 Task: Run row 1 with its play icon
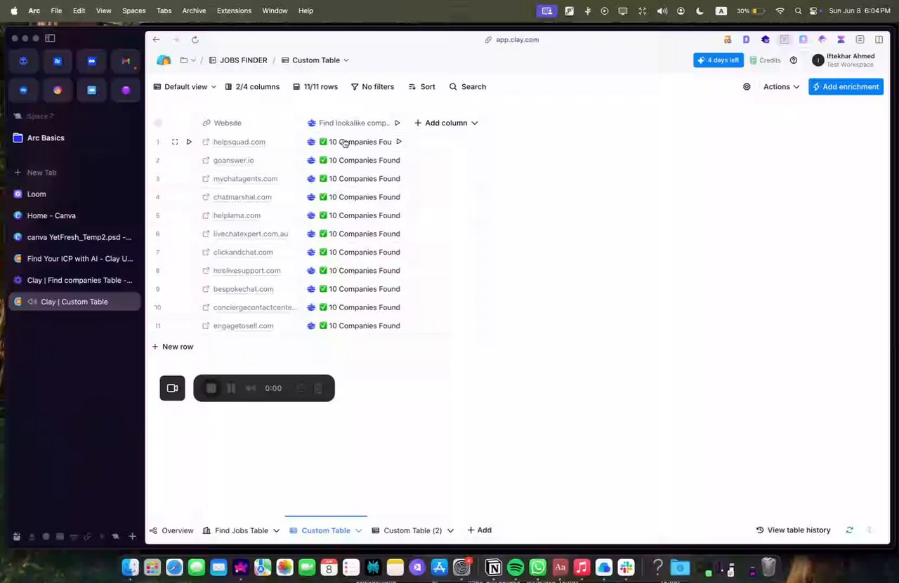189,142
